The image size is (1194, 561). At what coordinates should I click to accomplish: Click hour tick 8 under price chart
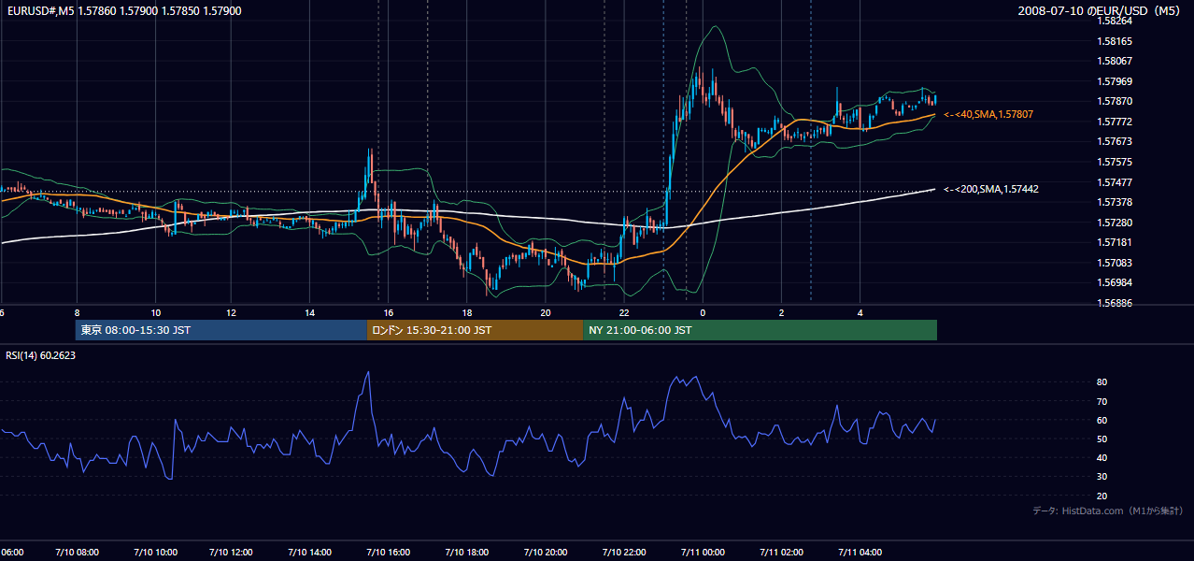point(78,312)
